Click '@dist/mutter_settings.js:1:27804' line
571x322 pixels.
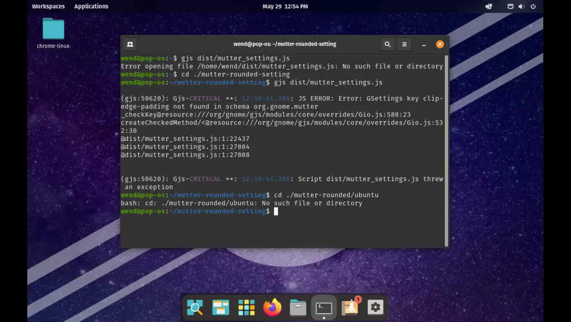(185, 147)
